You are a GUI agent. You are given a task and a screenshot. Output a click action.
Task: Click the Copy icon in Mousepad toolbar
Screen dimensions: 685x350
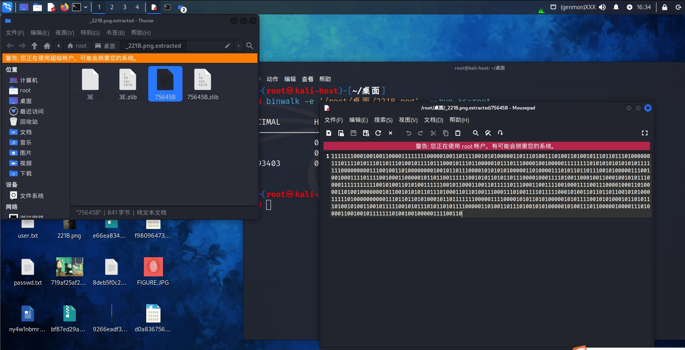(x=446, y=133)
